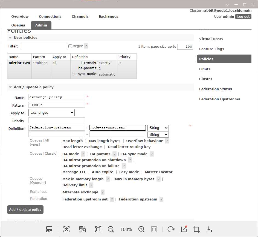Insert the Max length definition key

[x=73, y=141]
